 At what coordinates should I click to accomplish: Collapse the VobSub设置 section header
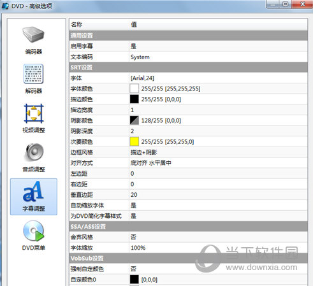click(x=188, y=259)
